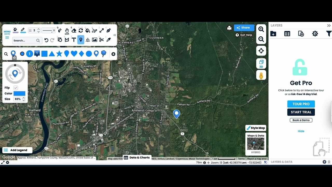Select the Eraser tool
The width and height of the screenshot is (332, 187).
coord(74,30)
